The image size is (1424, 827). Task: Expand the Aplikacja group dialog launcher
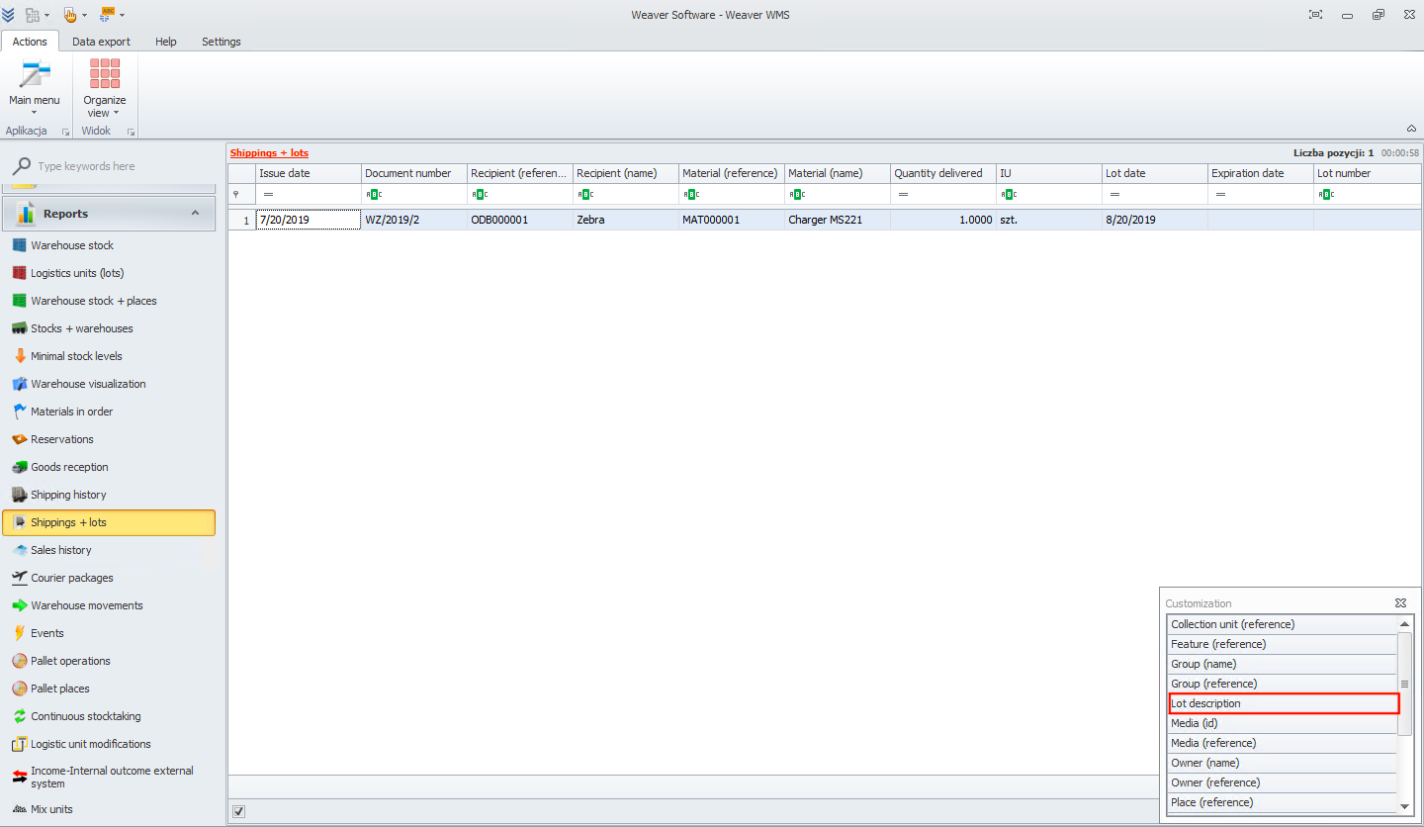click(66, 132)
